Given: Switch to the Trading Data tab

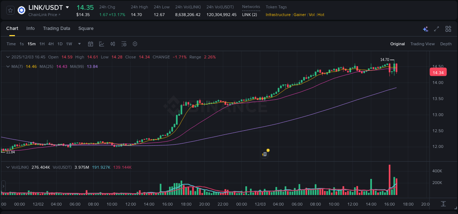Looking at the screenshot, I should pos(56,28).
